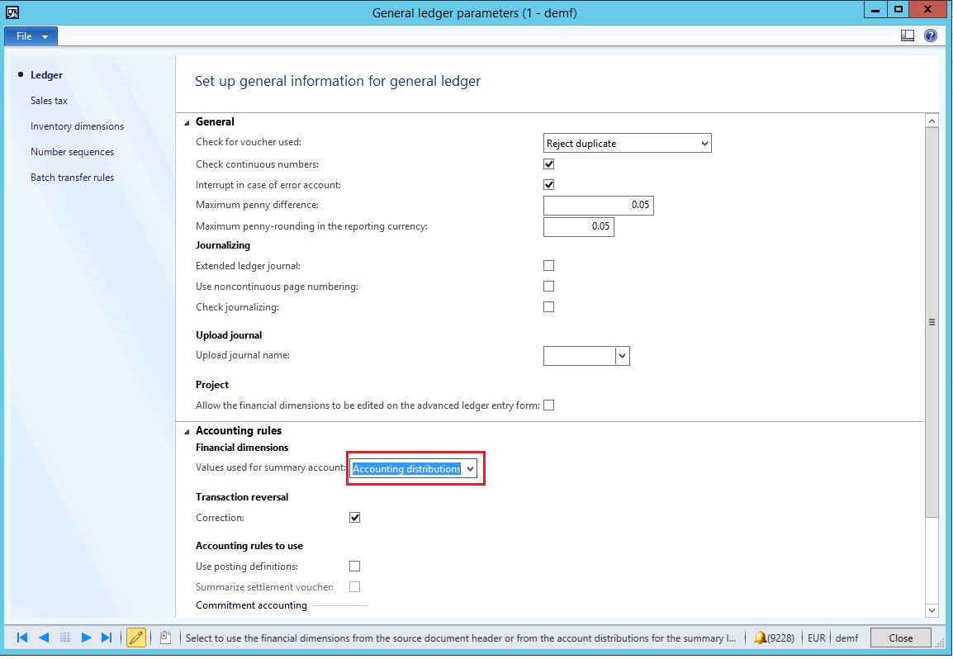This screenshot has height=659, width=953.
Task: Click the view layout icon beside help
Action: [x=908, y=36]
